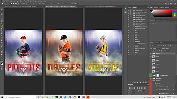Image resolution: width=177 pixels, height=99 pixels.
Task: Click the Windows search box in taskbar
Action: tap(20, 97)
